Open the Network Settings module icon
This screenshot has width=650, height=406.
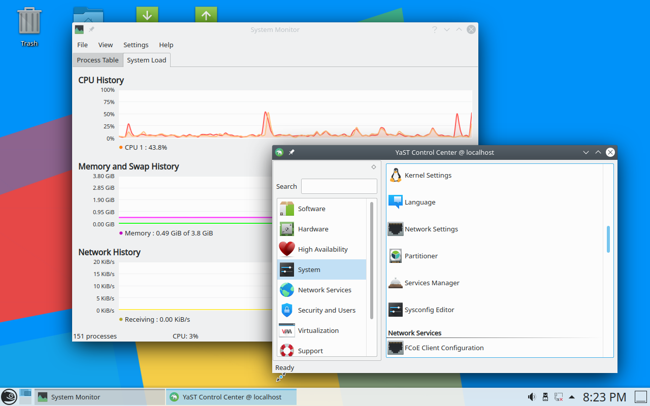[x=395, y=229]
